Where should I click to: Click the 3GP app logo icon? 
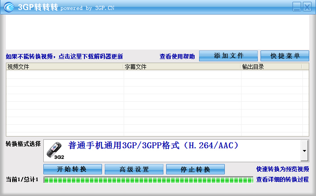(9, 7)
